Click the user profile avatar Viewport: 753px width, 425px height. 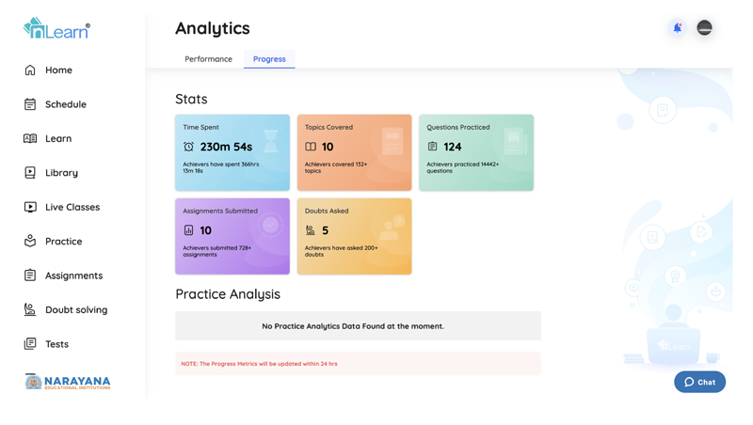[x=704, y=28]
